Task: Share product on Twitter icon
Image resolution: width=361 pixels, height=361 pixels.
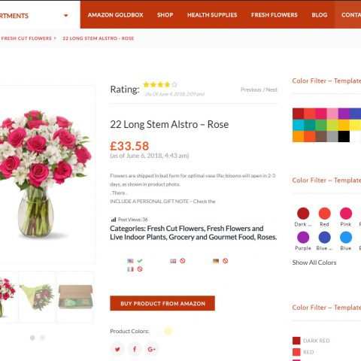Action: click(117, 349)
